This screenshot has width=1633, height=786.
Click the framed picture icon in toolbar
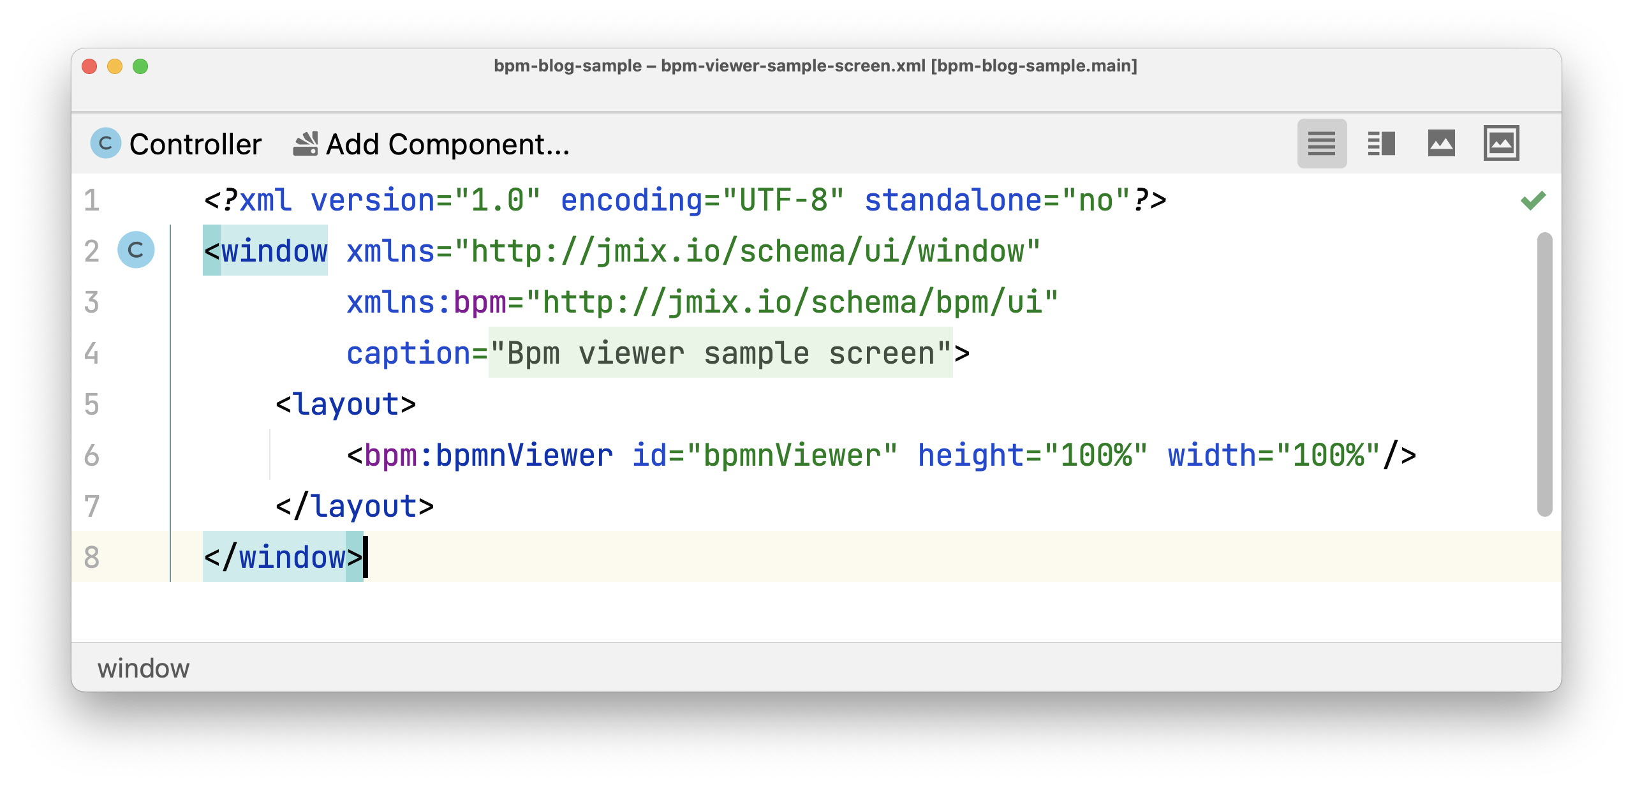[x=1501, y=144]
